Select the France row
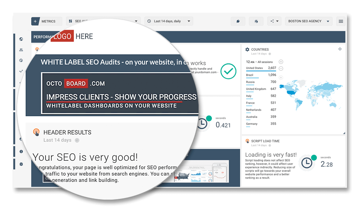 pyautogui.click(x=261, y=103)
